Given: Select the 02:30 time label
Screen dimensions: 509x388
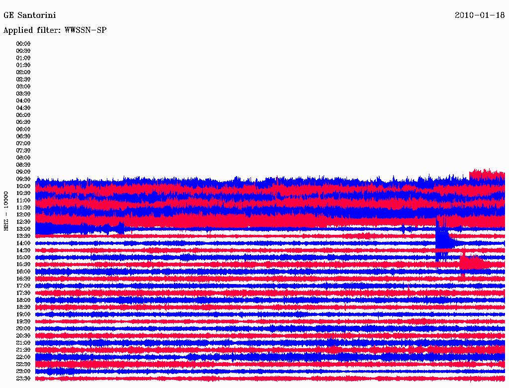Looking at the screenshot, I should [23, 79].
